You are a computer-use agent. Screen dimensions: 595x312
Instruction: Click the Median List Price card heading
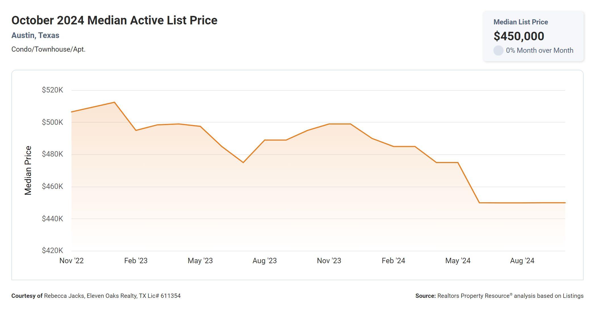coord(521,22)
